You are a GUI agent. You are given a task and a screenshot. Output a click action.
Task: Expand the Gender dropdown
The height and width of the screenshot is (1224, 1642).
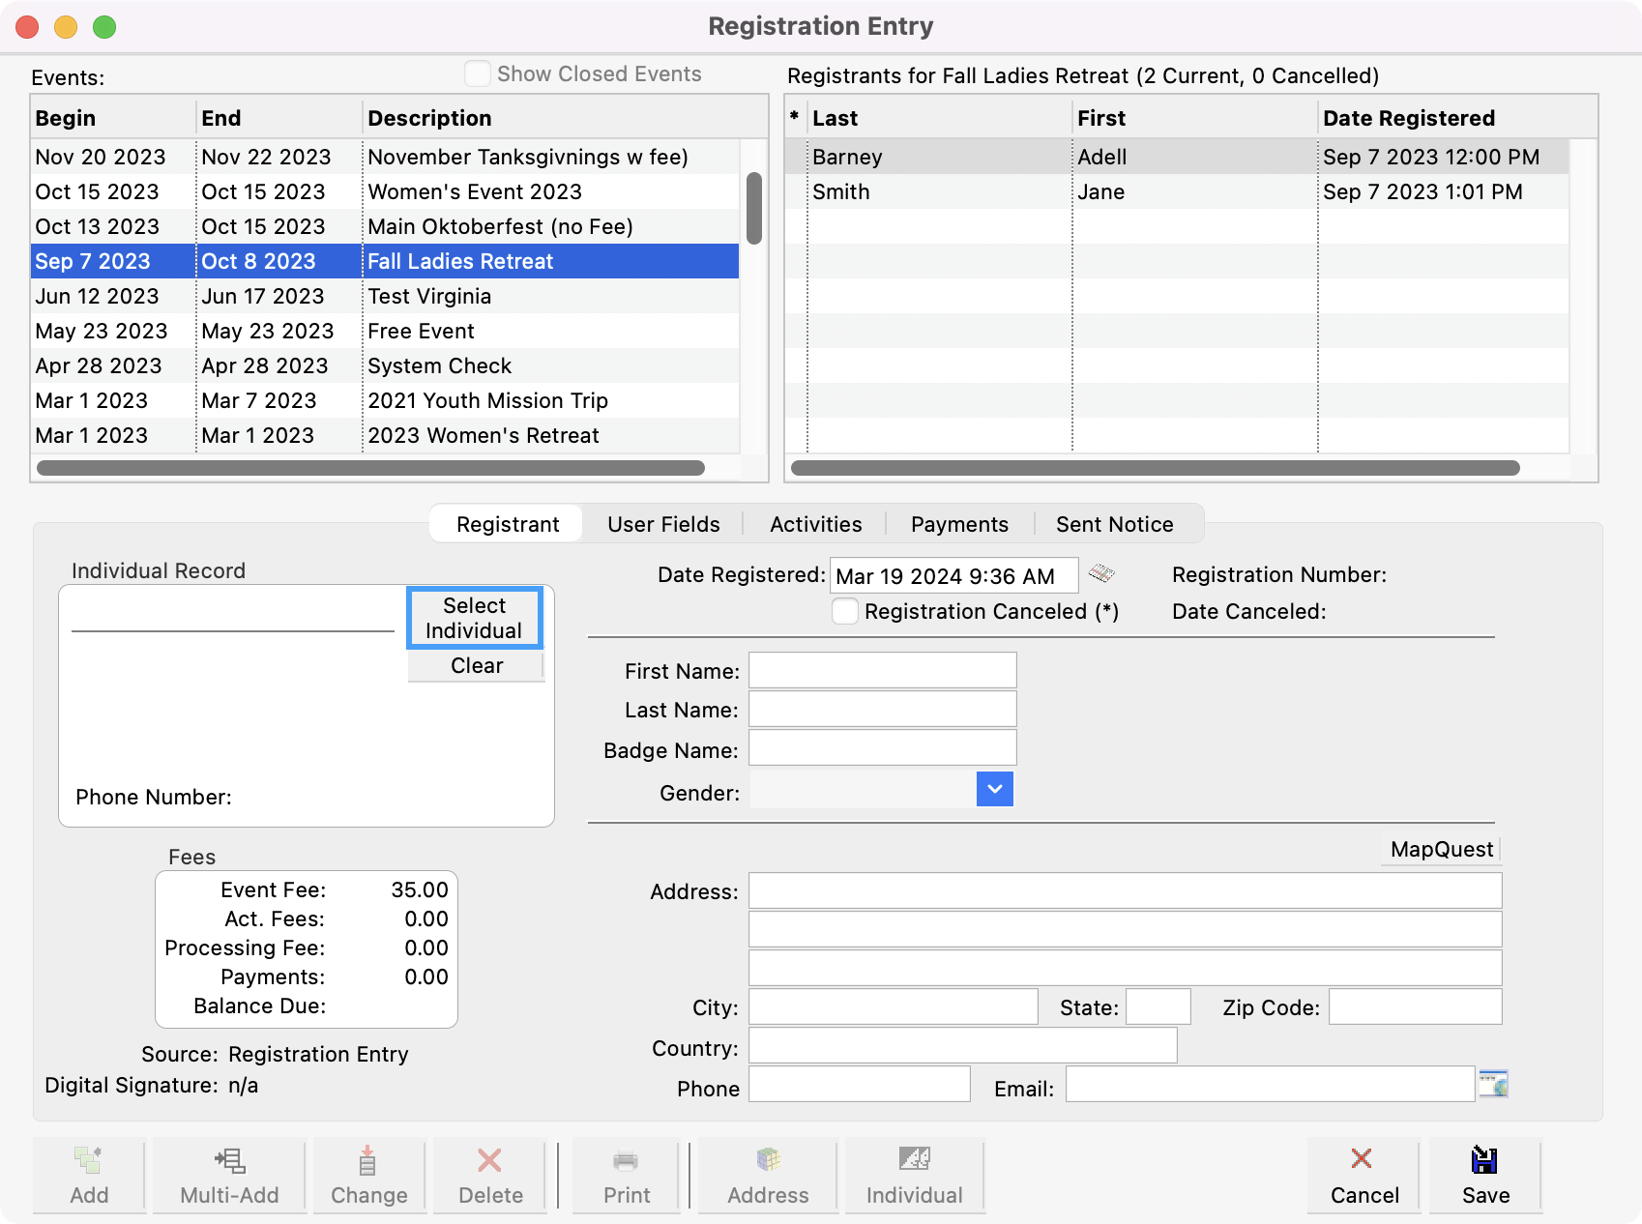(994, 789)
